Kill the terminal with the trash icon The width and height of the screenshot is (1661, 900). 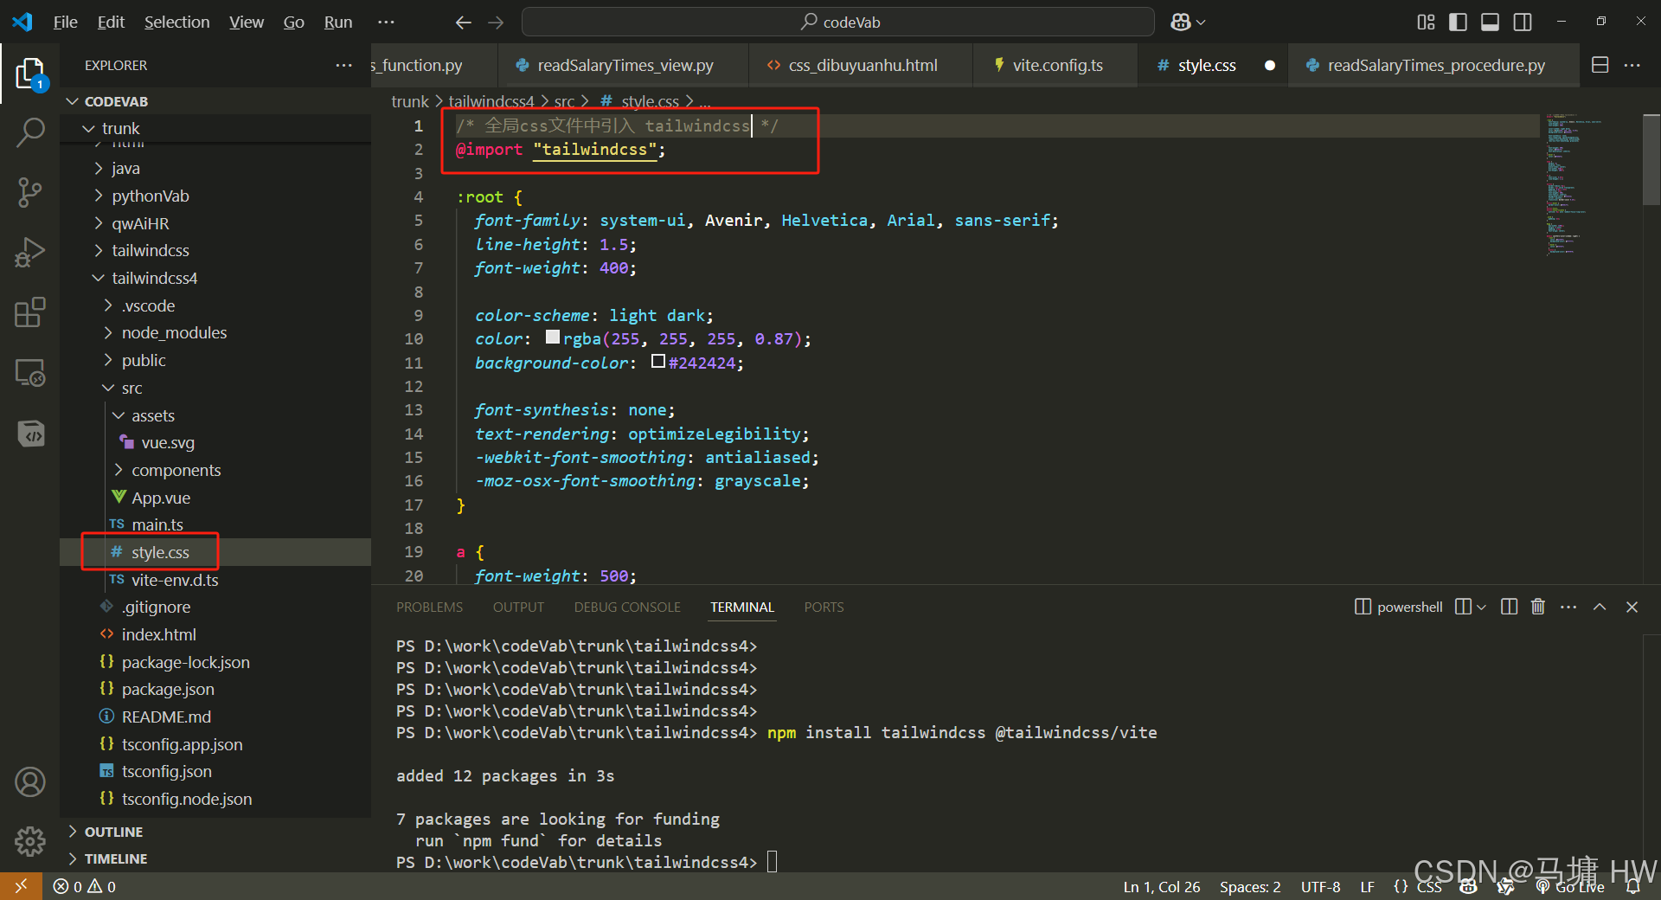click(1537, 607)
